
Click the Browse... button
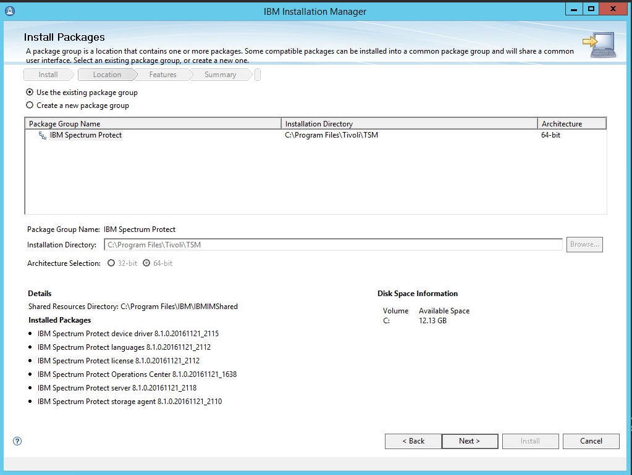click(584, 245)
